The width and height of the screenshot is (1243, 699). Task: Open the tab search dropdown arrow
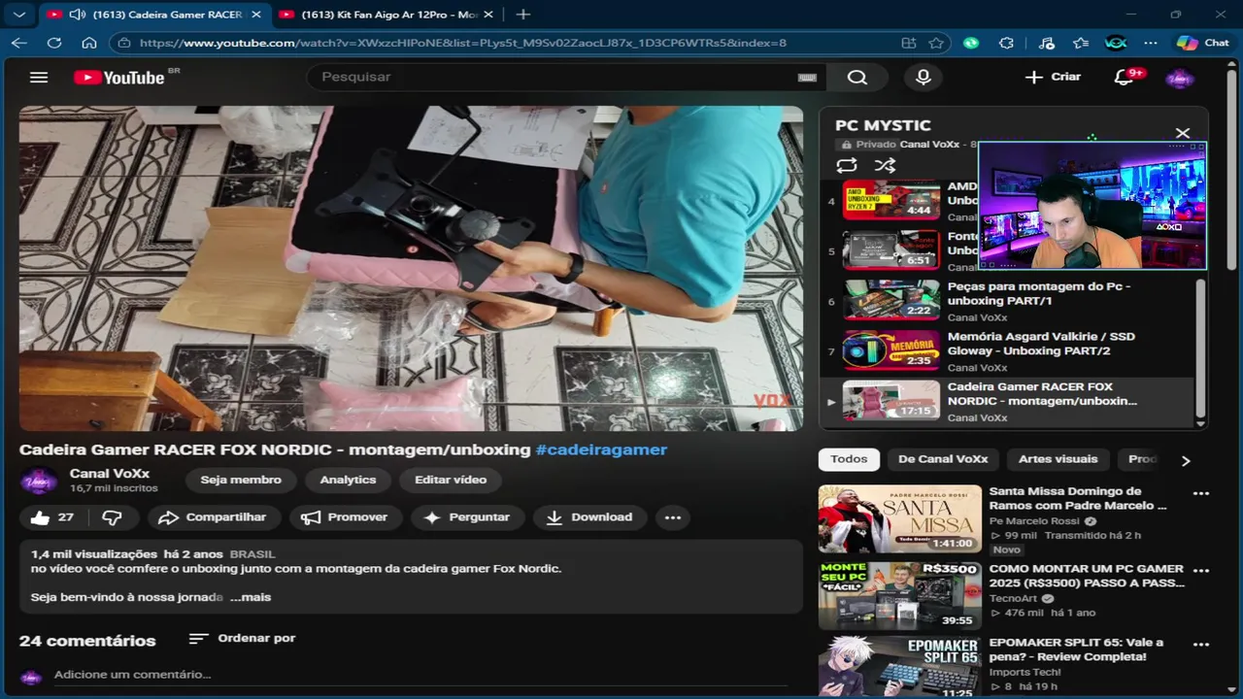(19, 15)
